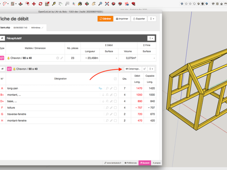Click the pencil edit icon in Récapitulatif Chevron row

pyautogui.click(x=62, y=58)
